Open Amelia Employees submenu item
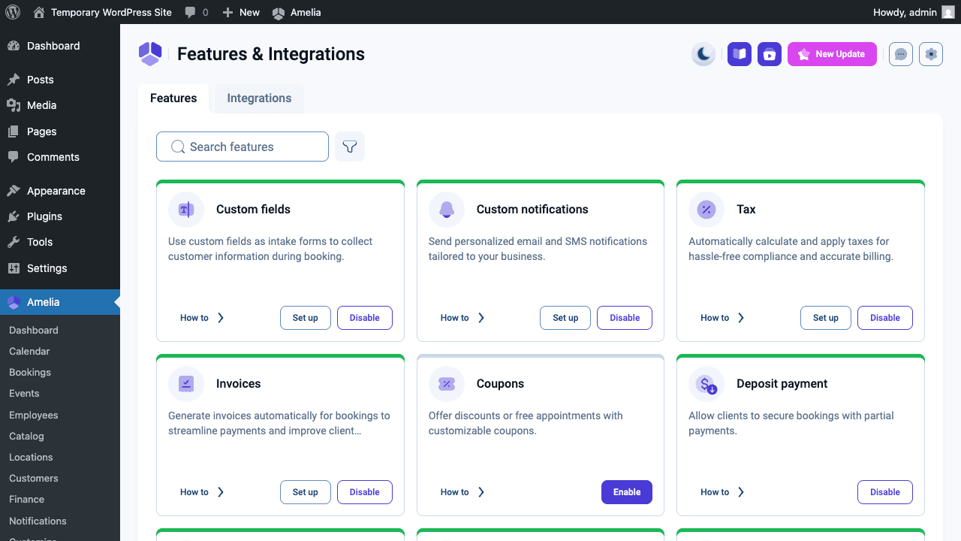Viewport: 961px width, 541px height. coord(34,415)
